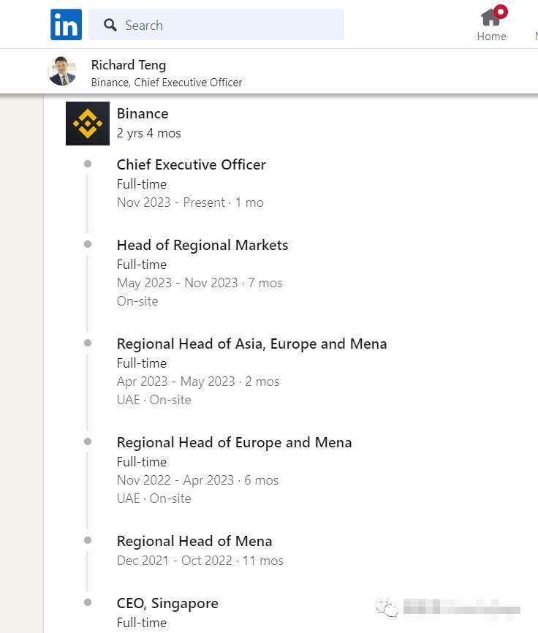This screenshot has height=633, width=538.
Task: Select the Home label in navigation
Action: 491,37
